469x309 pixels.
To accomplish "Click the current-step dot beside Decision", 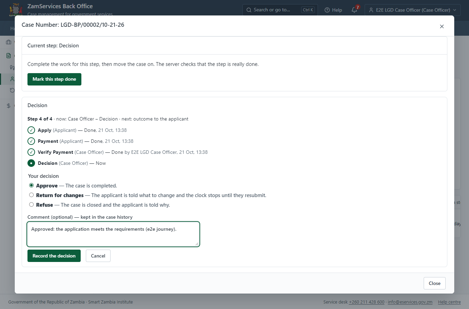I will (x=31, y=163).
